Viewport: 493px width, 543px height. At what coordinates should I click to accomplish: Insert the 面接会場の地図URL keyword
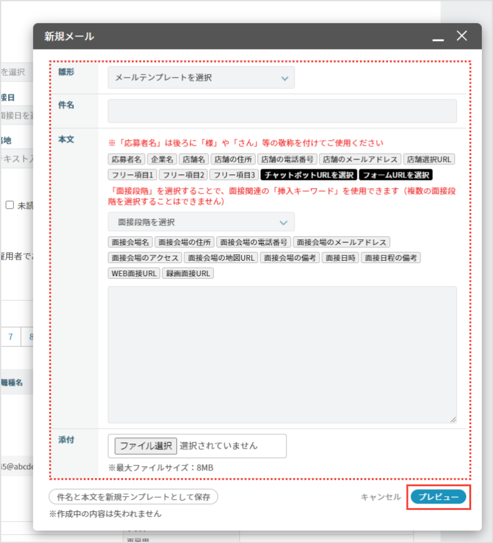(x=221, y=257)
